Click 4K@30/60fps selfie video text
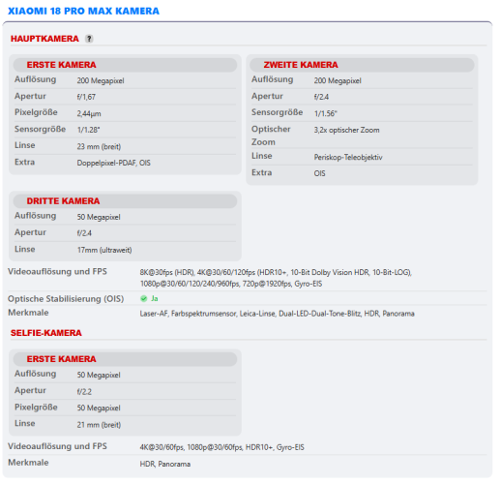500x484 pixels. pos(221,447)
